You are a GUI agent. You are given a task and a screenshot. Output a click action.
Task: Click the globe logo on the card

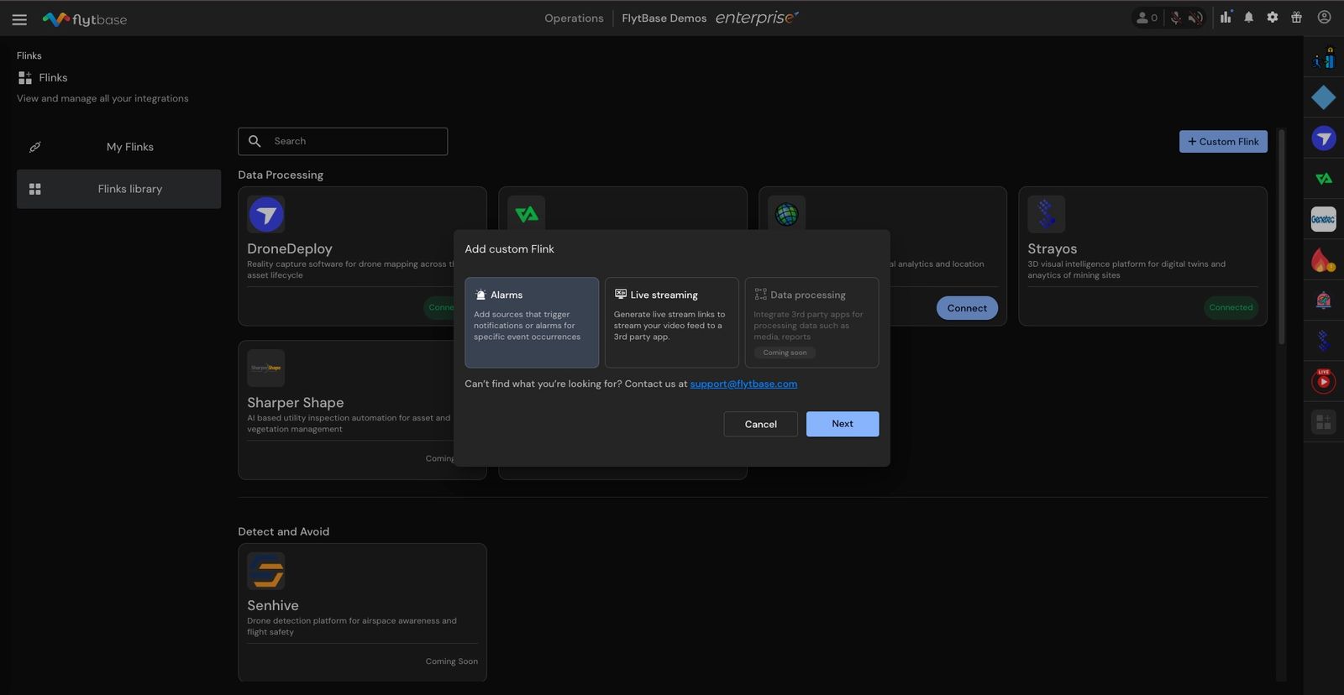[x=787, y=213]
